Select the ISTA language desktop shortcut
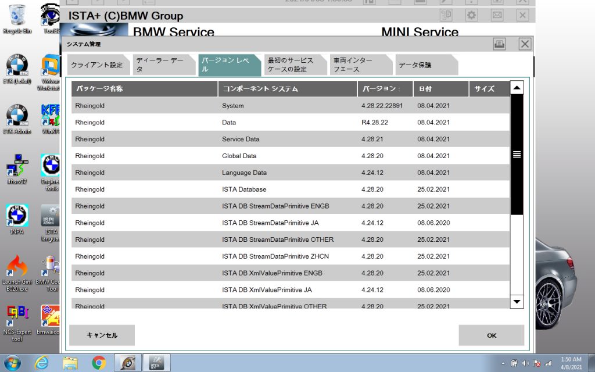Screen dimensions: 595x372 50,223
